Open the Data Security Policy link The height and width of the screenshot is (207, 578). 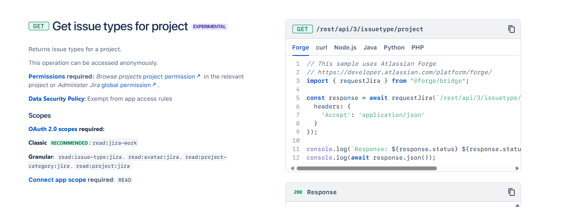pos(57,99)
